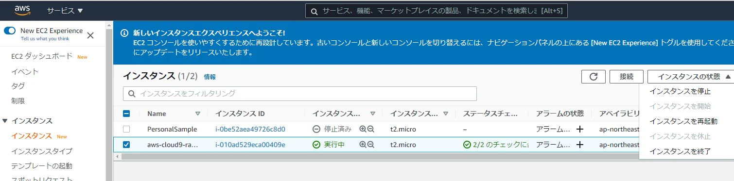Sort by インスタンスタイプ column arrow
Viewport: 734px width, 181px height.
click(446, 114)
